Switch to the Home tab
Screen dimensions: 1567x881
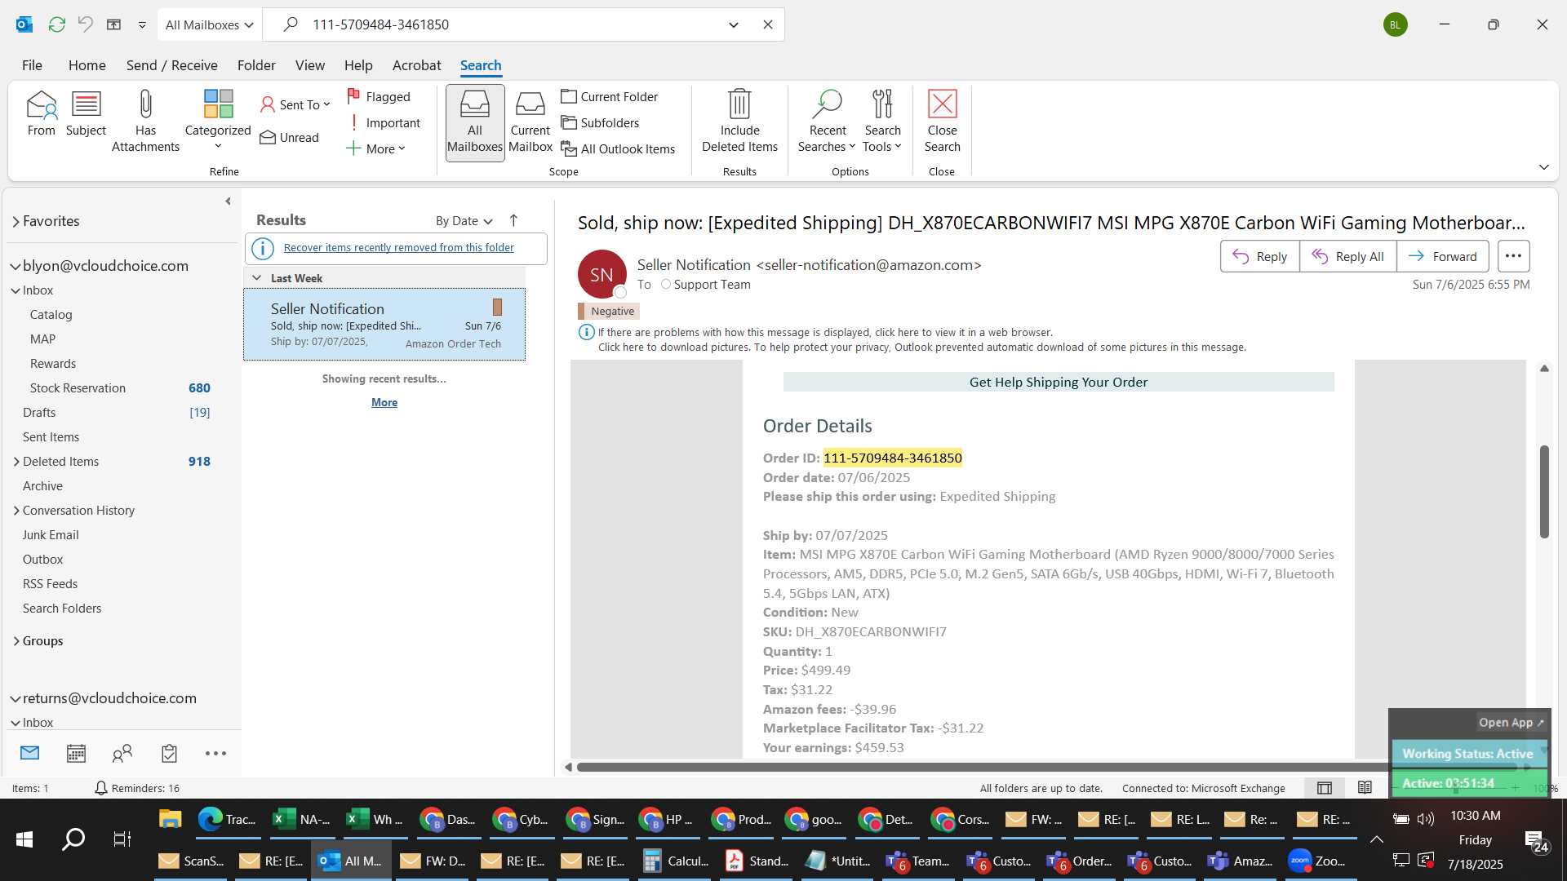pos(87,65)
